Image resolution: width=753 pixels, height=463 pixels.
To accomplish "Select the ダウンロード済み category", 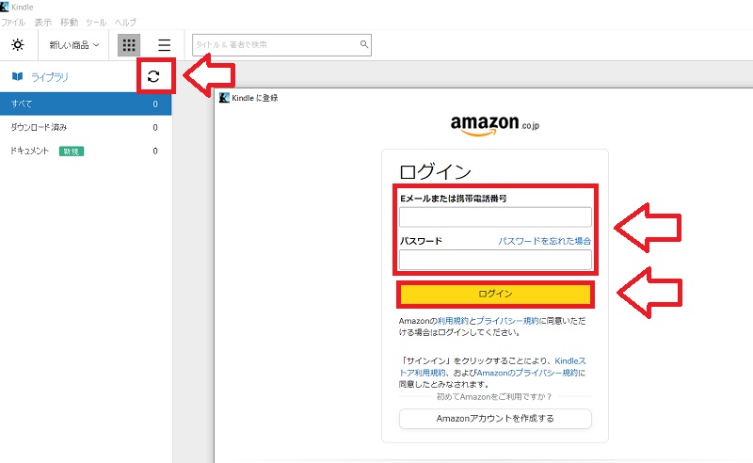I will pyautogui.click(x=86, y=127).
